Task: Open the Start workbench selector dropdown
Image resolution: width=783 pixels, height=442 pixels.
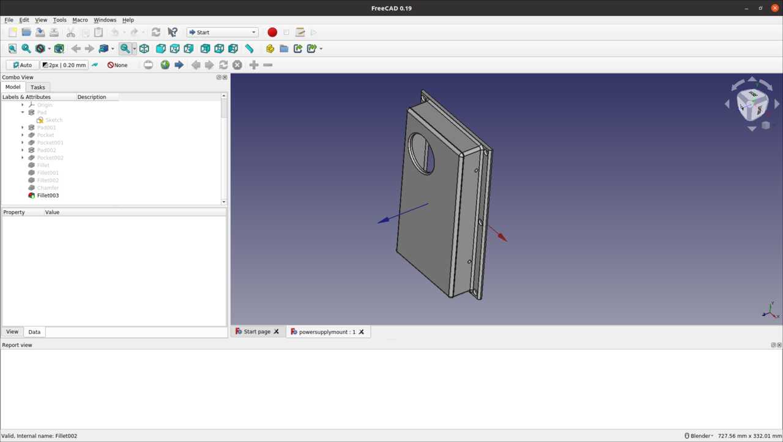Action: click(x=223, y=32)
